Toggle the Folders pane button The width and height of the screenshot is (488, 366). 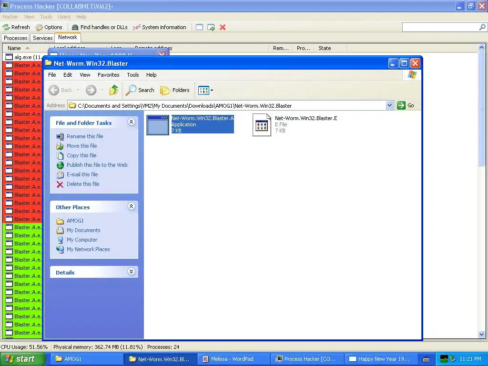(x=174, y=90)
